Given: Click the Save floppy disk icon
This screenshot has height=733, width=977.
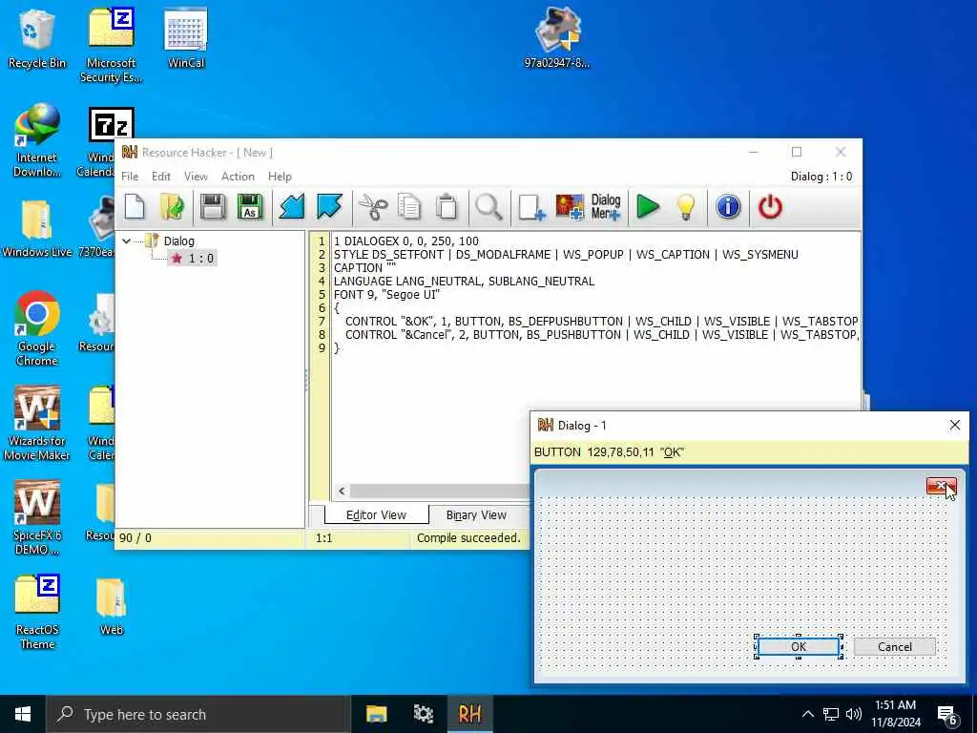Looking at the screenshot, I should pyautogui.click(x=213, y=207).
